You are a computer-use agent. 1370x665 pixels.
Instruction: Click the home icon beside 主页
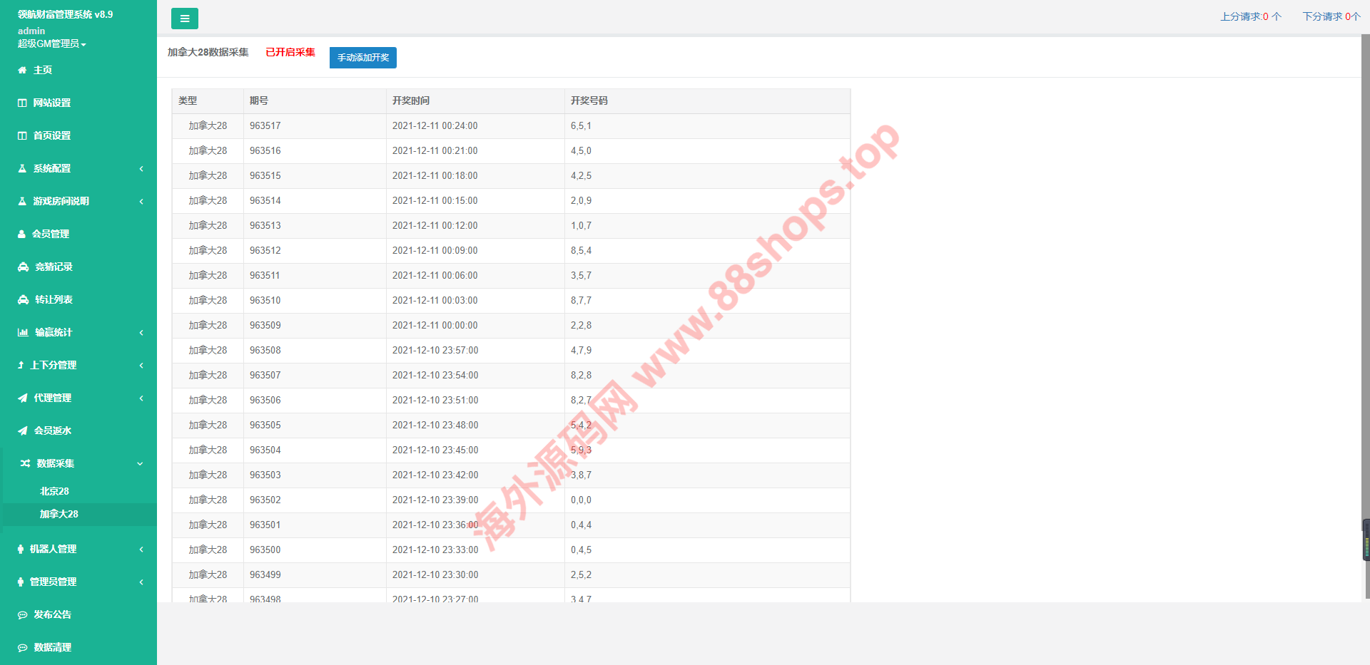click(22, 70)
